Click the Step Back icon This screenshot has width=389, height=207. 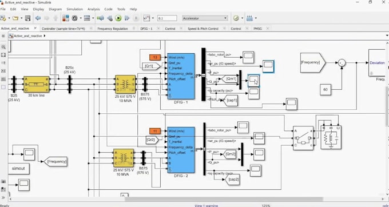110,18
